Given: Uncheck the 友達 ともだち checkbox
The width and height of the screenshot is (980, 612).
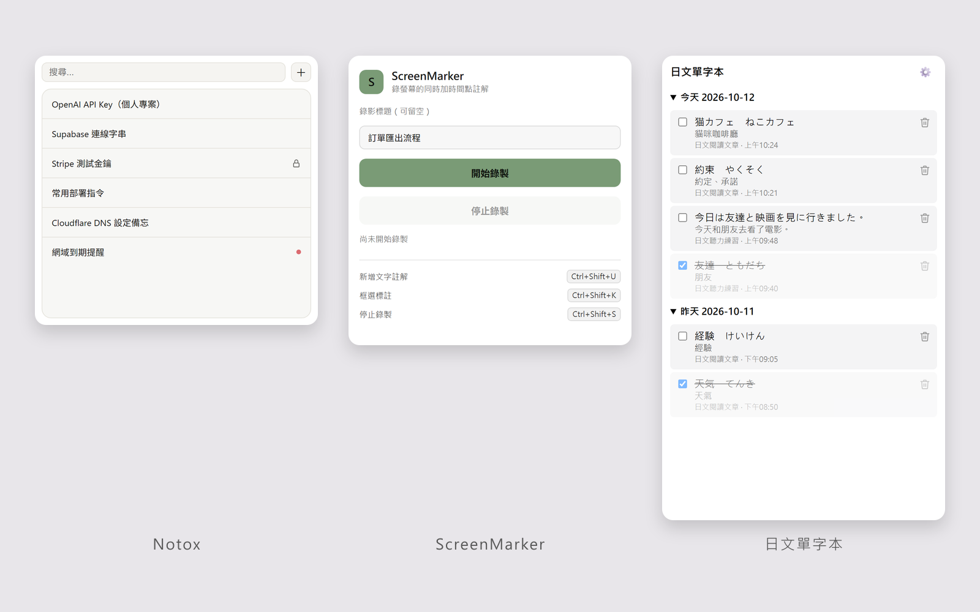Looking at the screenshot, I should 682,265.
